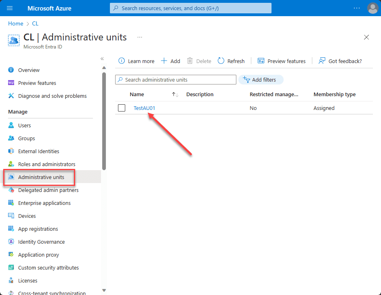Focus the global search resources box
Image resolution: width=381 pixels, height=295 pixels.
191,8
